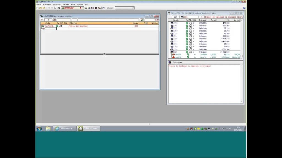Image resolution: width=282 pixels, height=158 pixels.
Task: Click the folder icon next to field 228
Action: coord(181,17)
